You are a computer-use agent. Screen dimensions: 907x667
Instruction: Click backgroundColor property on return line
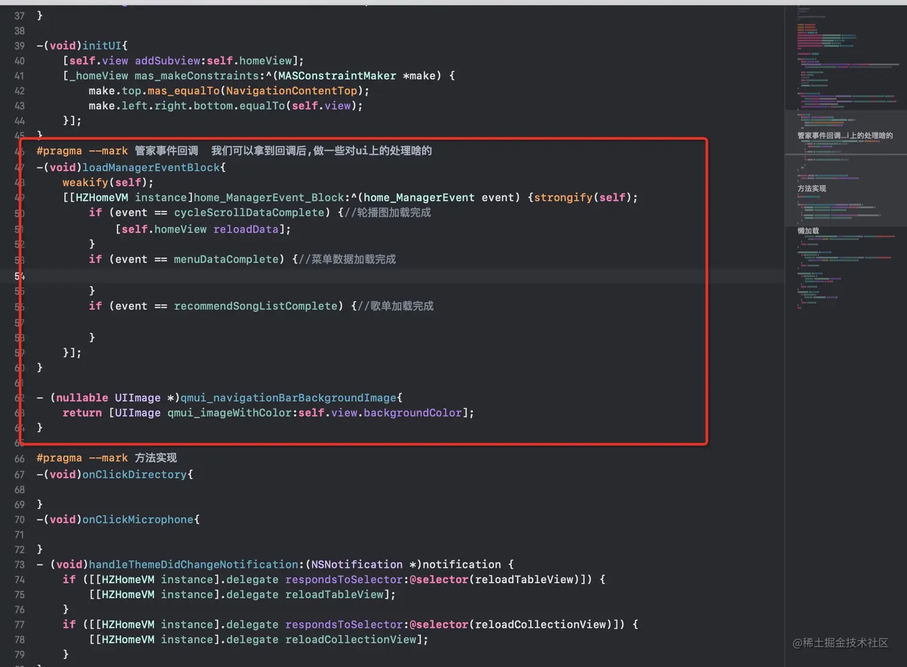point(413,413)
